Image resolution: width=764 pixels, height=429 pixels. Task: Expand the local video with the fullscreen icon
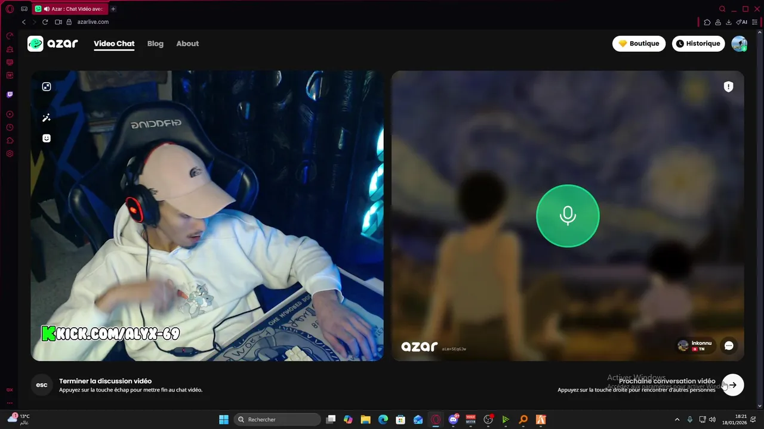47,87
